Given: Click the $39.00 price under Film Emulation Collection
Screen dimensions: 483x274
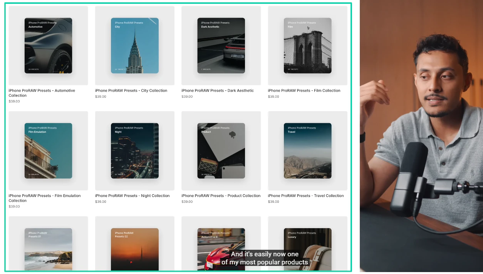Looking at the screenshot, I should pos(14,207).
